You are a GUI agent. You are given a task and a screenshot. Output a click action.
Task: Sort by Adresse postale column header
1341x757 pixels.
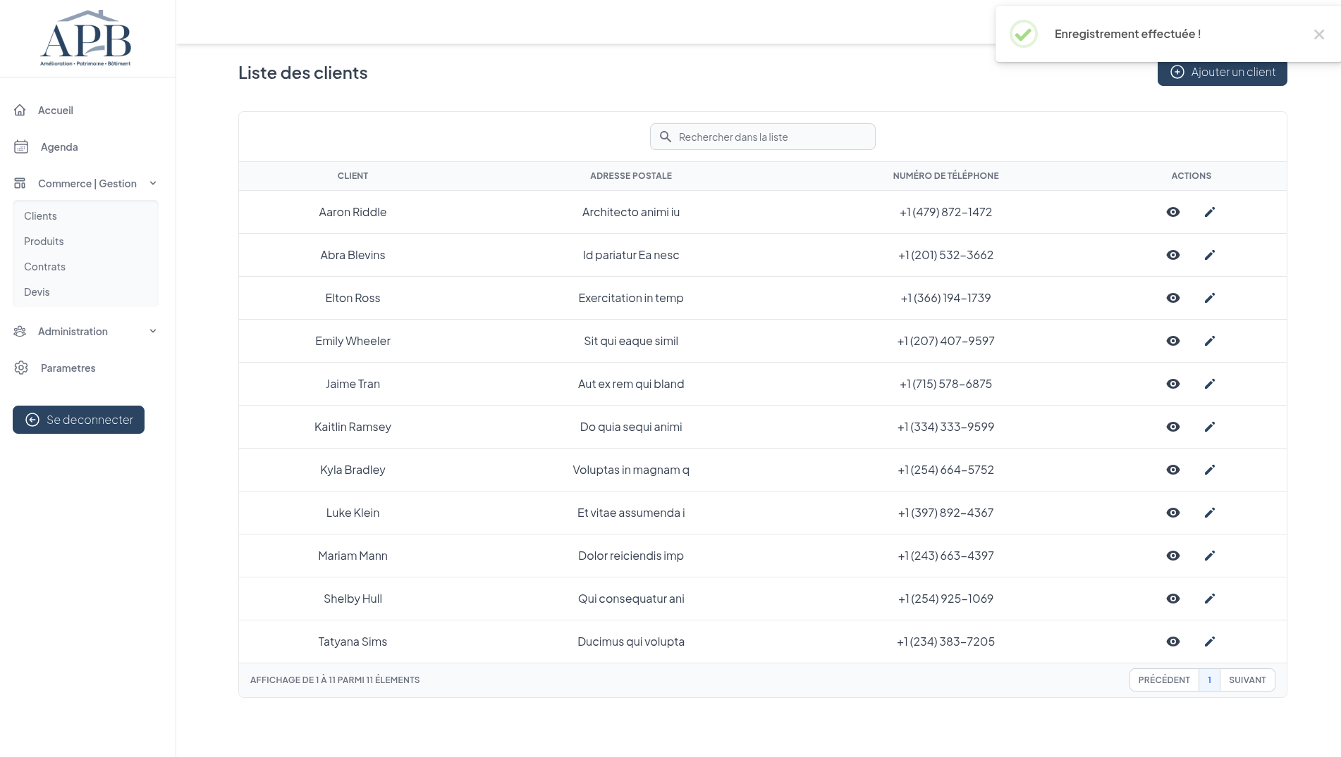tap(631, 176)
